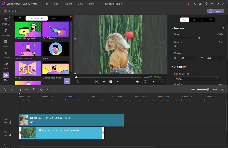Screen dimensions: 228x148
Task: Open the cloud effects tab
Action: 54,18
